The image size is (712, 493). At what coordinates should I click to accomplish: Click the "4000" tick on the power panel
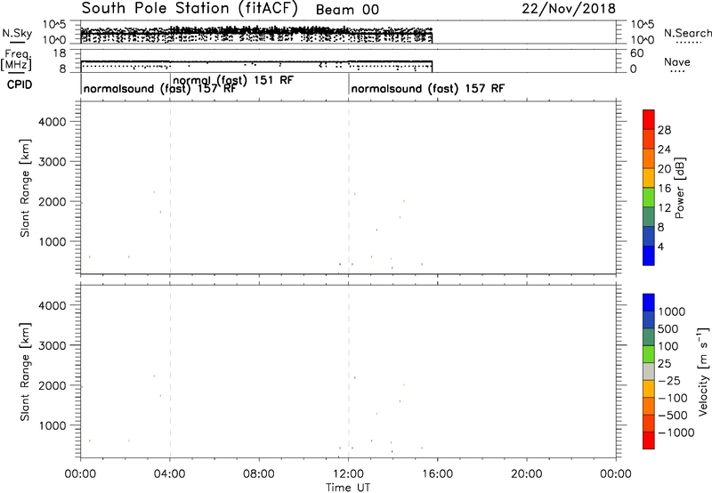tap(53, 122)
